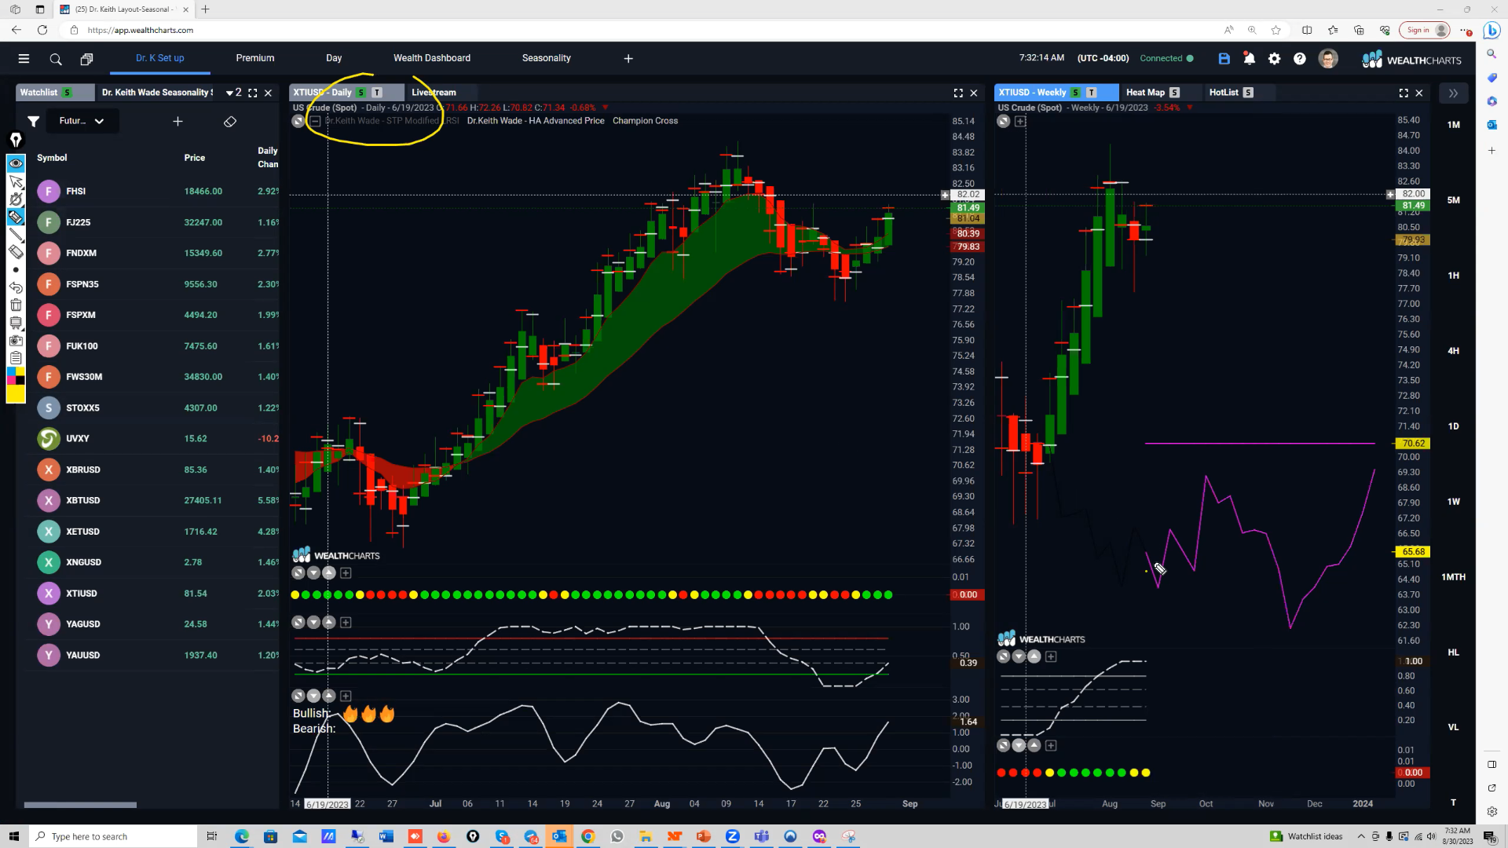Image resolution: width=1508 pixels, height=848 pixels.
Task: Open the Seasonality layout tab
Action: point(547,58)
